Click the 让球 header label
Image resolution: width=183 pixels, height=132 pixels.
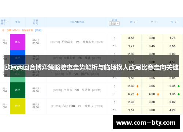pyautogui.click(x=115, y=20)
